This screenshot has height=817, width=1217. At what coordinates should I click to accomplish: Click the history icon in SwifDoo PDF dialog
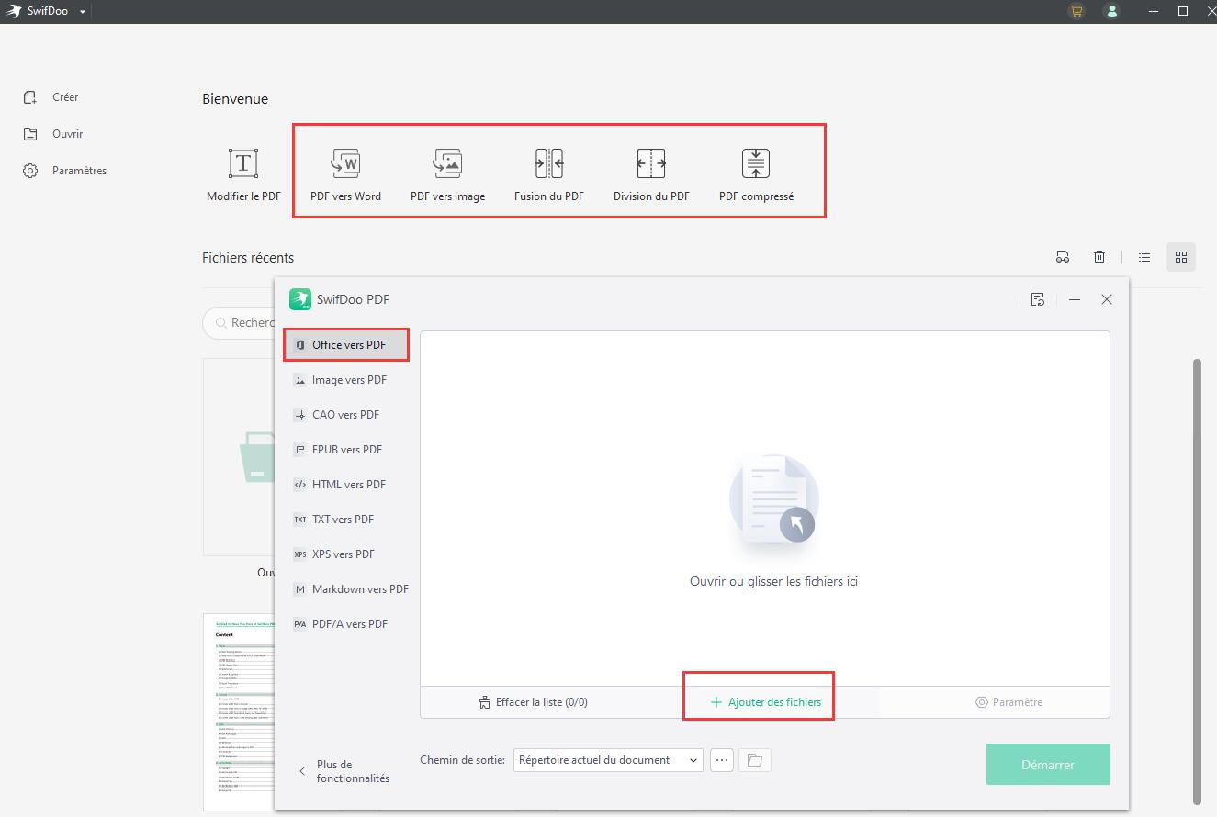[1038, 299]
